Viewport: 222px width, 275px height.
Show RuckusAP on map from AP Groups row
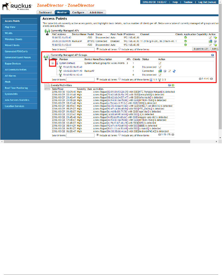tap(160, 71)
